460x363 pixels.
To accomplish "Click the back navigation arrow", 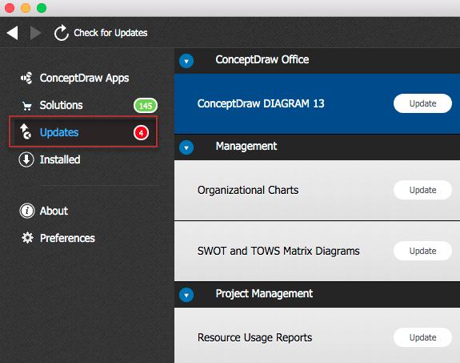I will (12, 33).
